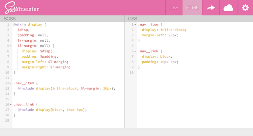
Task: Collapse the .nav__item block in SCSS editor
Action: [x=11, y=83]
